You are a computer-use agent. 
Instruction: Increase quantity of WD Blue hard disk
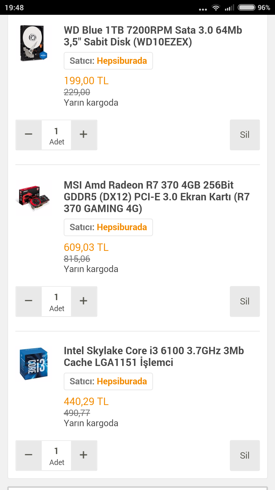pos(84,135)
